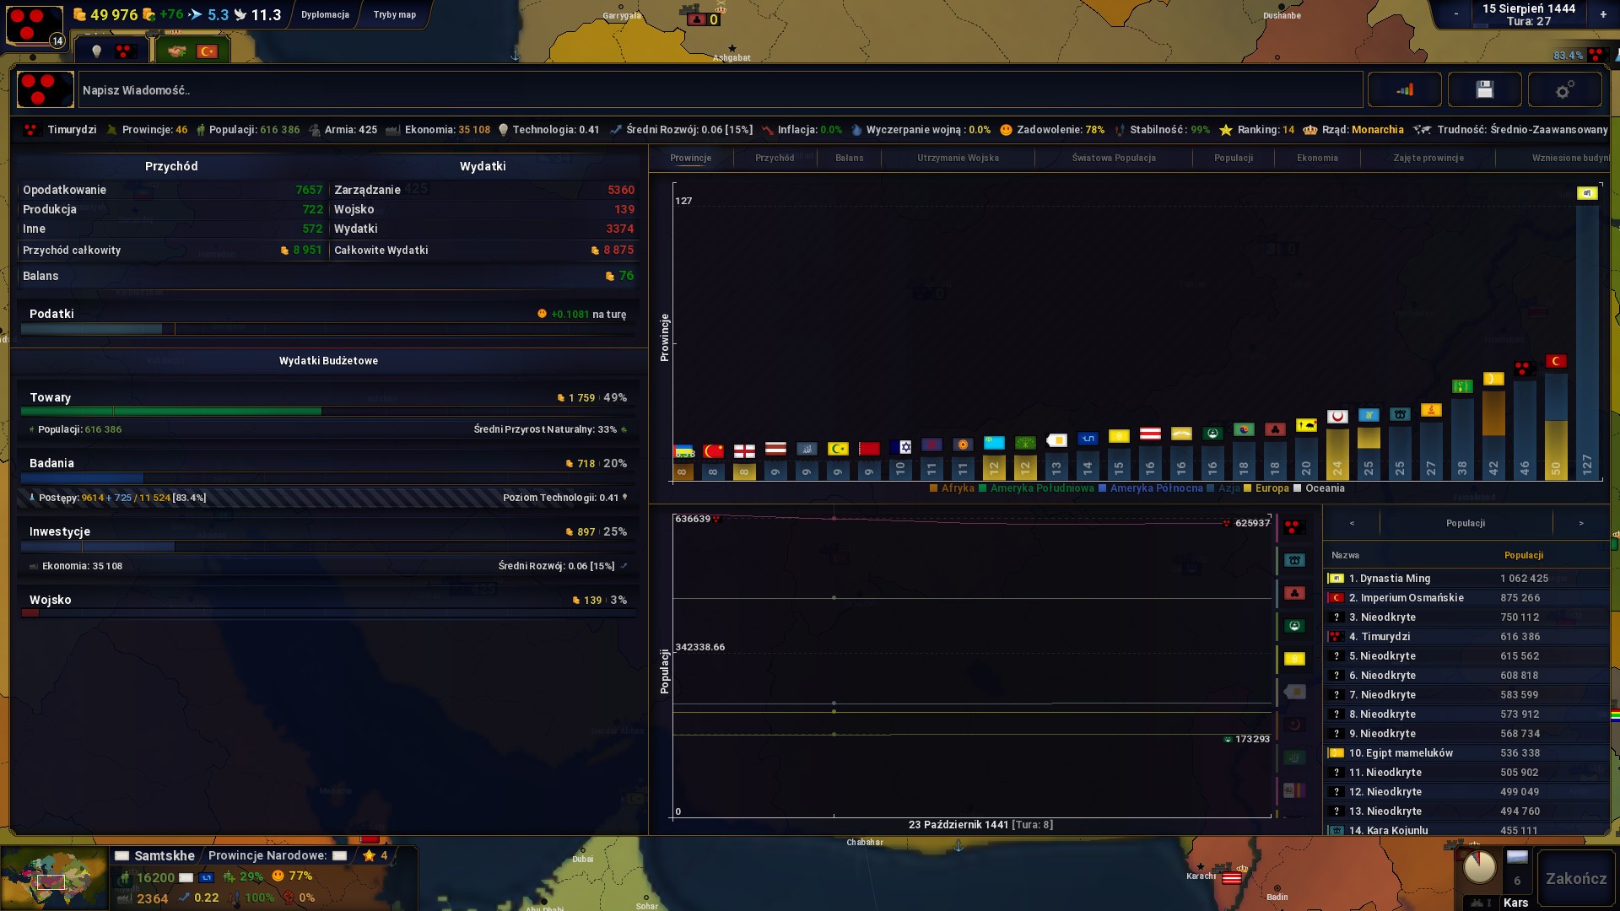Click the save game floppy disk icon

(1484, 89)
